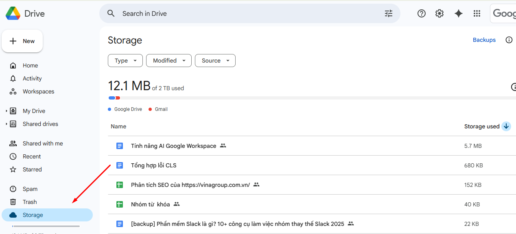Open the Type filter dropdown

125,61
